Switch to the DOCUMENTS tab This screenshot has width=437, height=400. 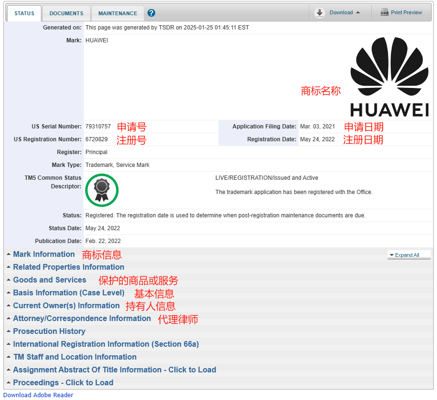(66, 13)
